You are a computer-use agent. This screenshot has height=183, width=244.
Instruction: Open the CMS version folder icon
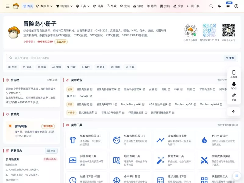[x=228, y=6]
